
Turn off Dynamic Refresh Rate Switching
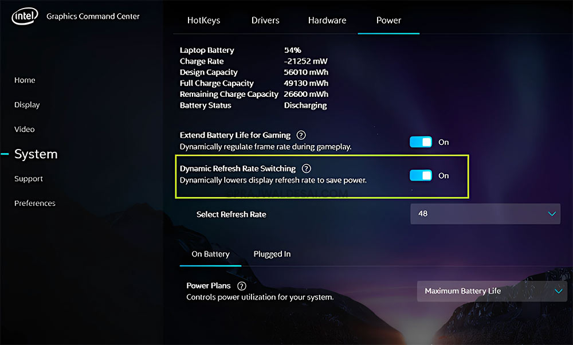point(420,176)
